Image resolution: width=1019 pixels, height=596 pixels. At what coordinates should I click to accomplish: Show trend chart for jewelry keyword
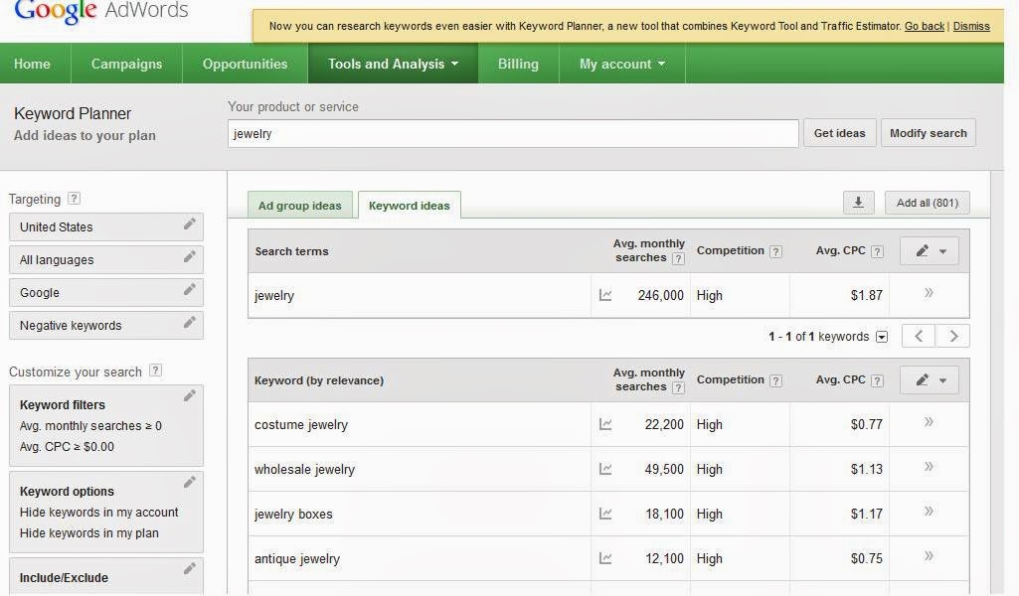[605, 295]
